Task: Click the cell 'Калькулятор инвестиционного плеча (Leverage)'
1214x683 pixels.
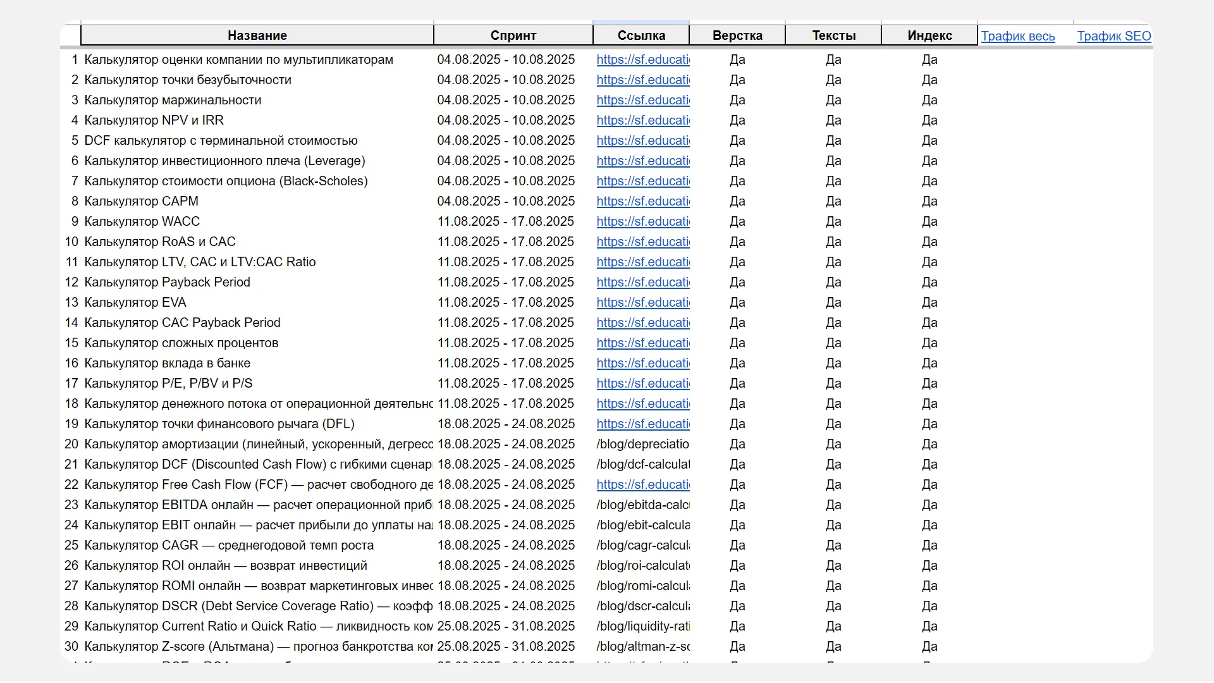Action: 225,161
